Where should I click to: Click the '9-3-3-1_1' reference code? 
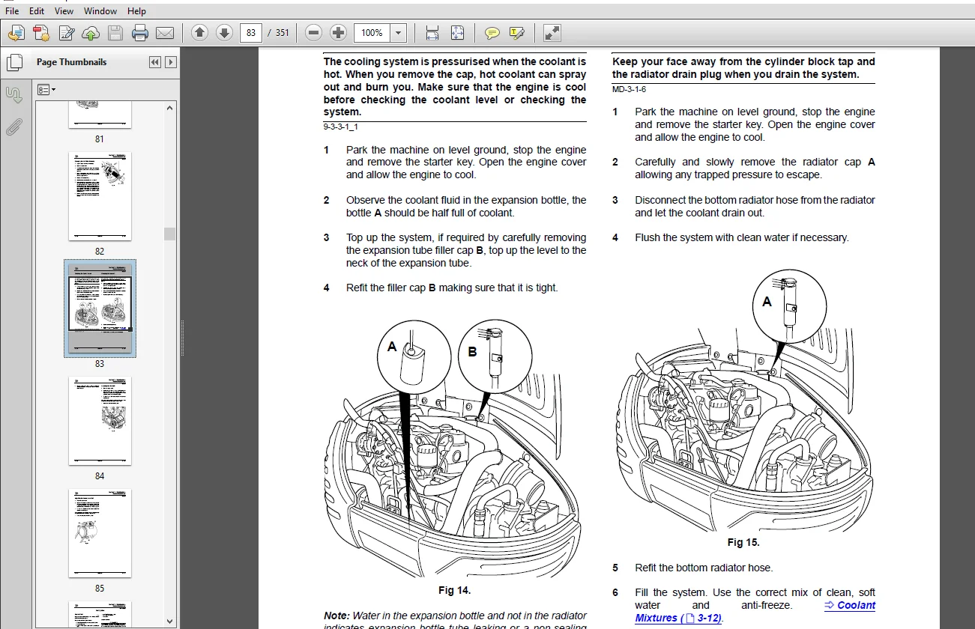pyautogui.click(x=341, y=127)
